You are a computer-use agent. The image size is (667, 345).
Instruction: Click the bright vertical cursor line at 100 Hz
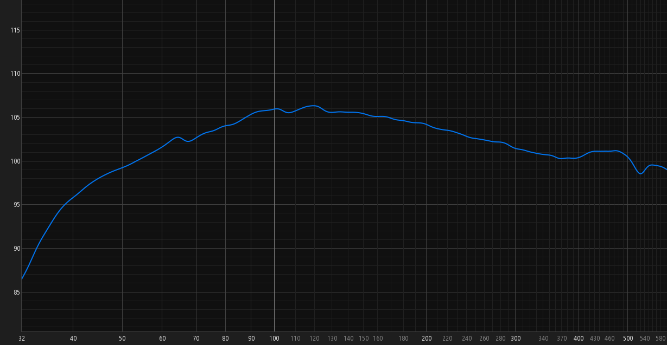click(274, 166)
